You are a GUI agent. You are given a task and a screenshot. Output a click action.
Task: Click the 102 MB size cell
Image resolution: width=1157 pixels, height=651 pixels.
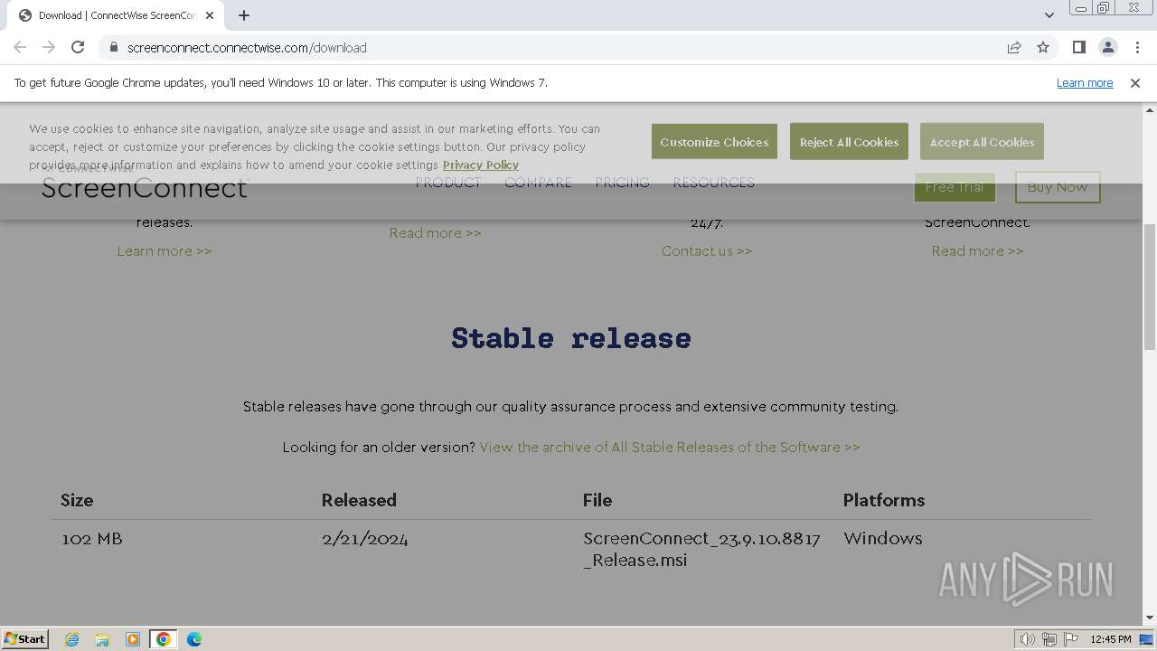pyautogui.click(x=92, y=539)
